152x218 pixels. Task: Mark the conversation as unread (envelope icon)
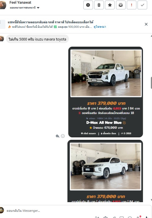point(121,5)
